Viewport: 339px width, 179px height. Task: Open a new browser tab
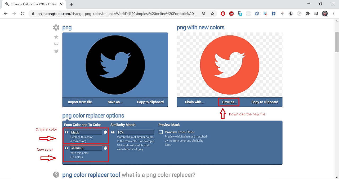(71, 4)
